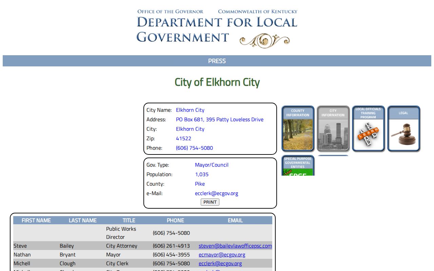Click last name Bailey in table
Image resolution: width=434 pixels, height=271 pixels.
pyautogui.click(x=67, y=246)
